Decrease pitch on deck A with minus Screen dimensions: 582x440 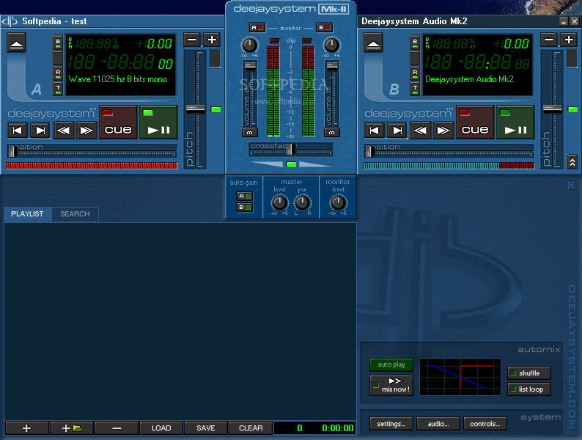pyautogui.click(x=192, y=40)
